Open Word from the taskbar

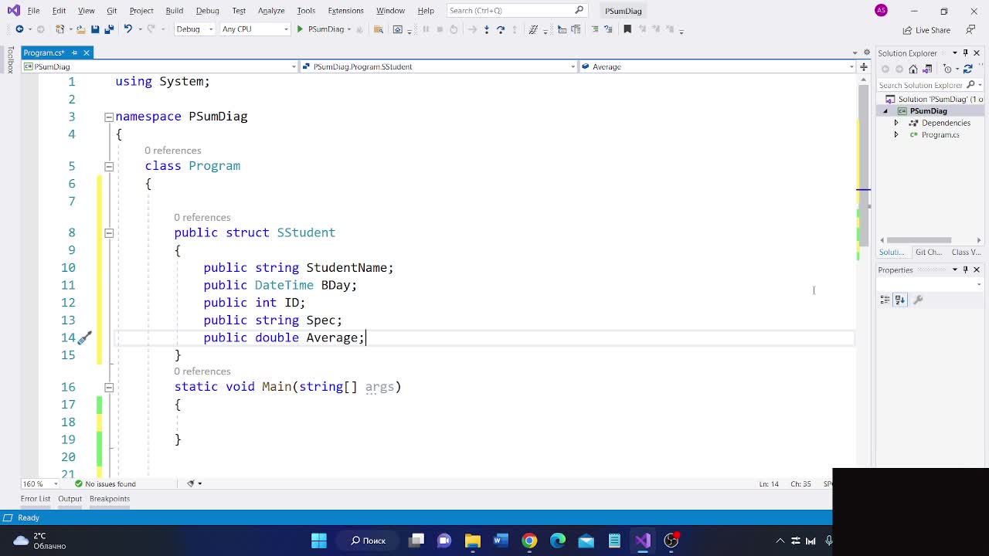click(x=501, y=541)
